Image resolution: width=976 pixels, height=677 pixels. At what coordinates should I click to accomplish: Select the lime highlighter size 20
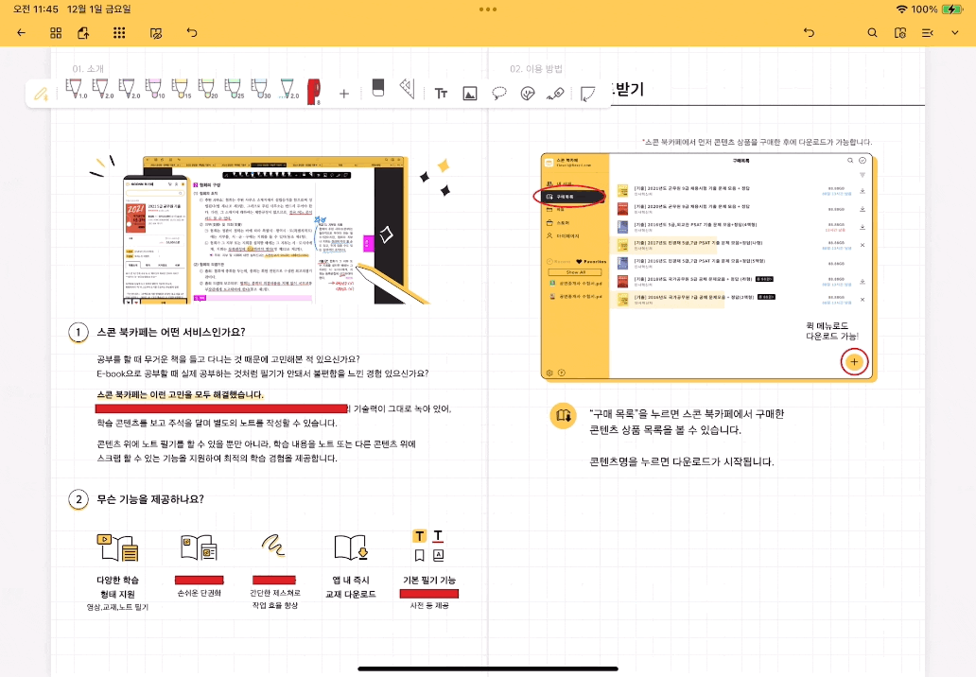coord(207,89)
